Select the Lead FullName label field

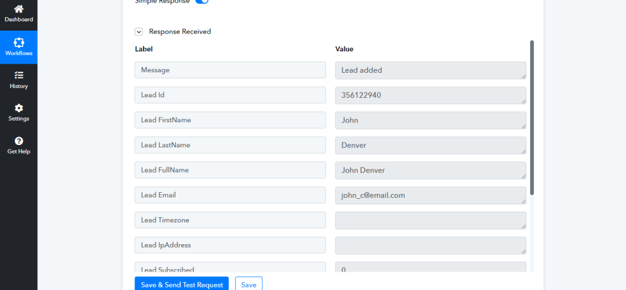[x=230, y=170]
